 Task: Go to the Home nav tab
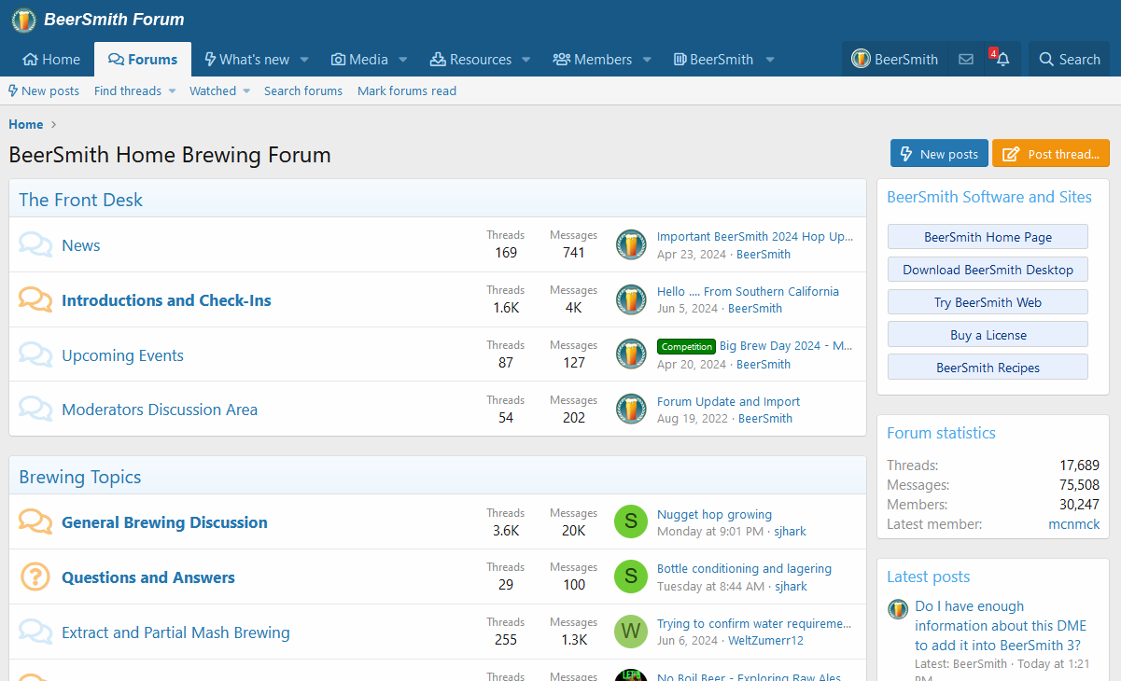pos(51,60)
